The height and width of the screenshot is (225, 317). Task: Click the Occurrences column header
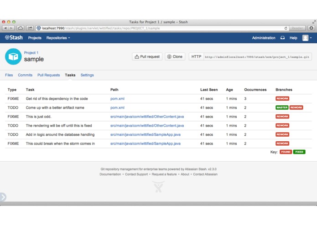pyautogui.click(x=255, y=90)
